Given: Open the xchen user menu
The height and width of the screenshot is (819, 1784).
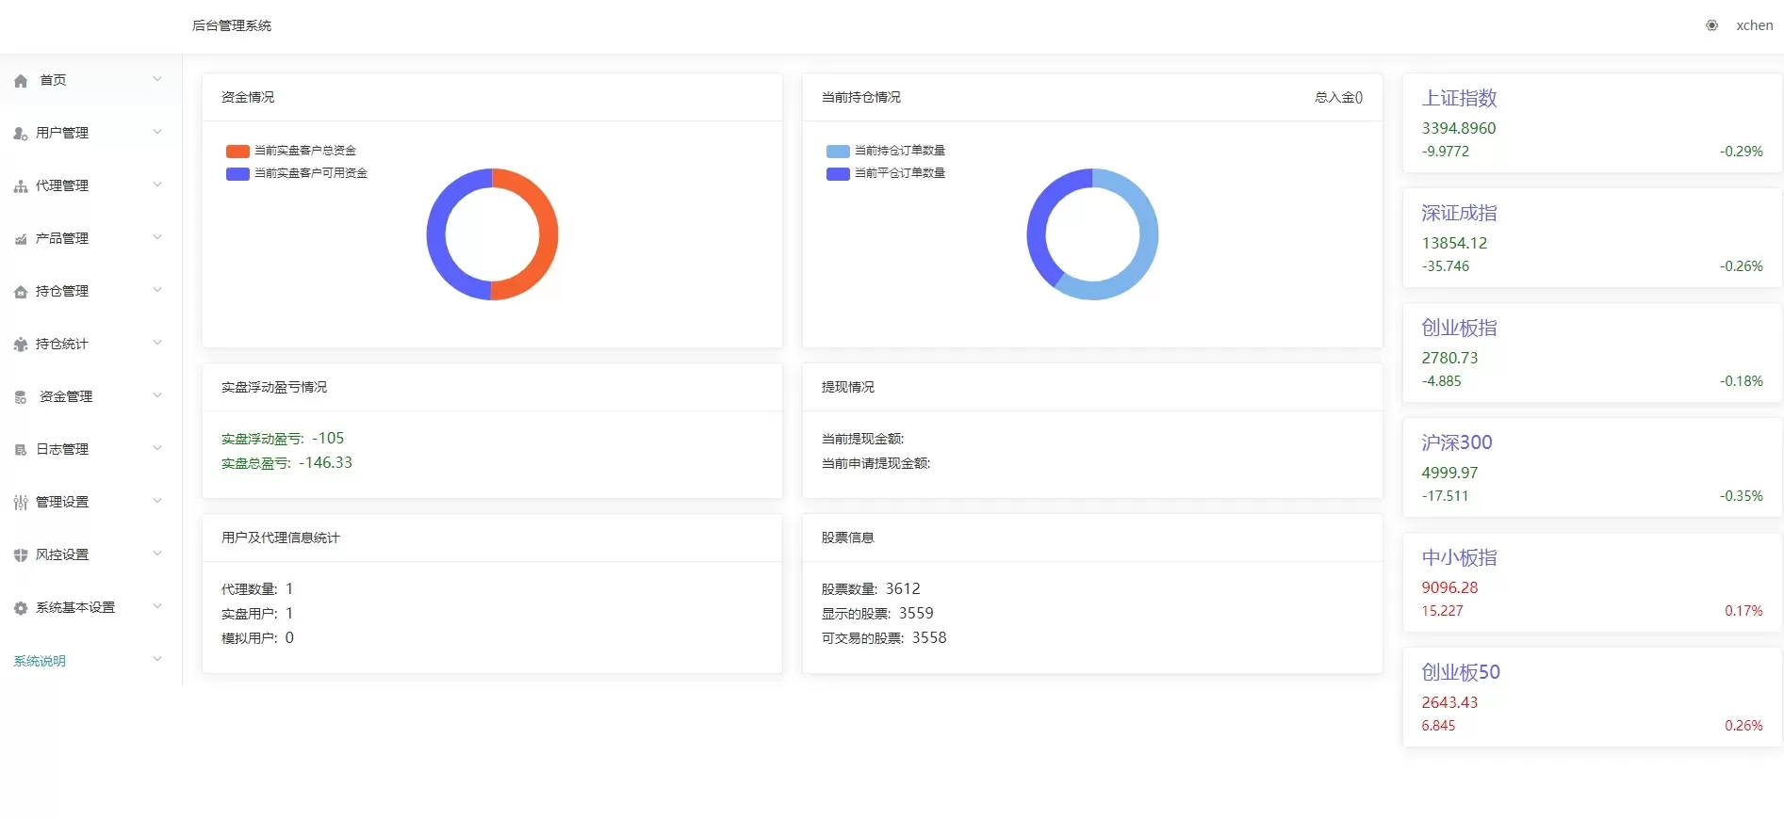Looking at the screenshot, I should tap(1754, 25).
